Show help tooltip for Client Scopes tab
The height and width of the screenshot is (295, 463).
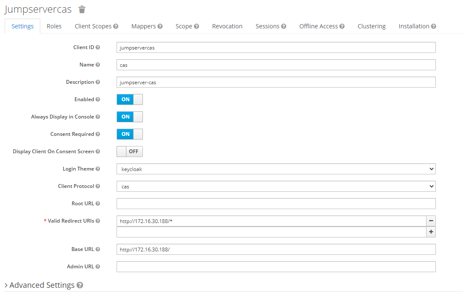(116, 26)
